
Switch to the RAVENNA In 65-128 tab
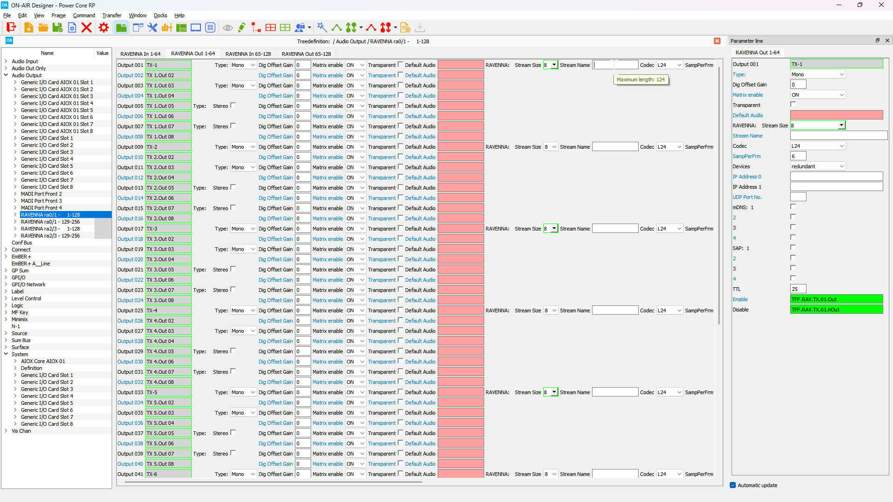click(248, 54)
